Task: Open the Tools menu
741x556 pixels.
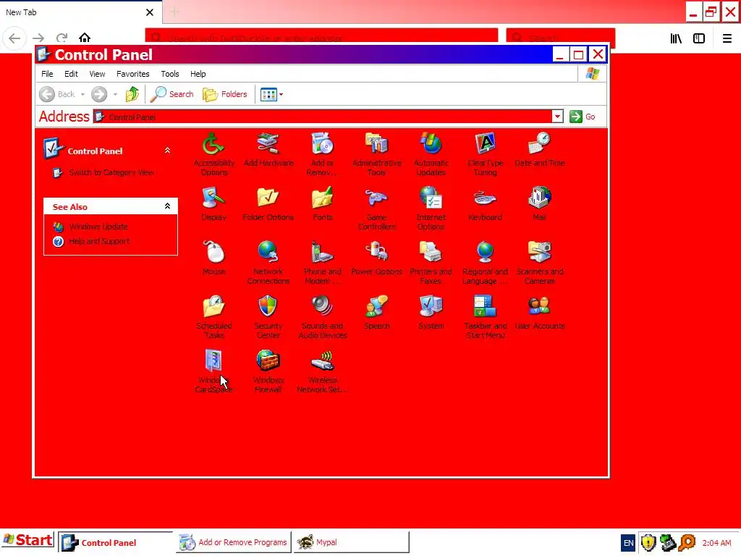Action: [169, 74]
